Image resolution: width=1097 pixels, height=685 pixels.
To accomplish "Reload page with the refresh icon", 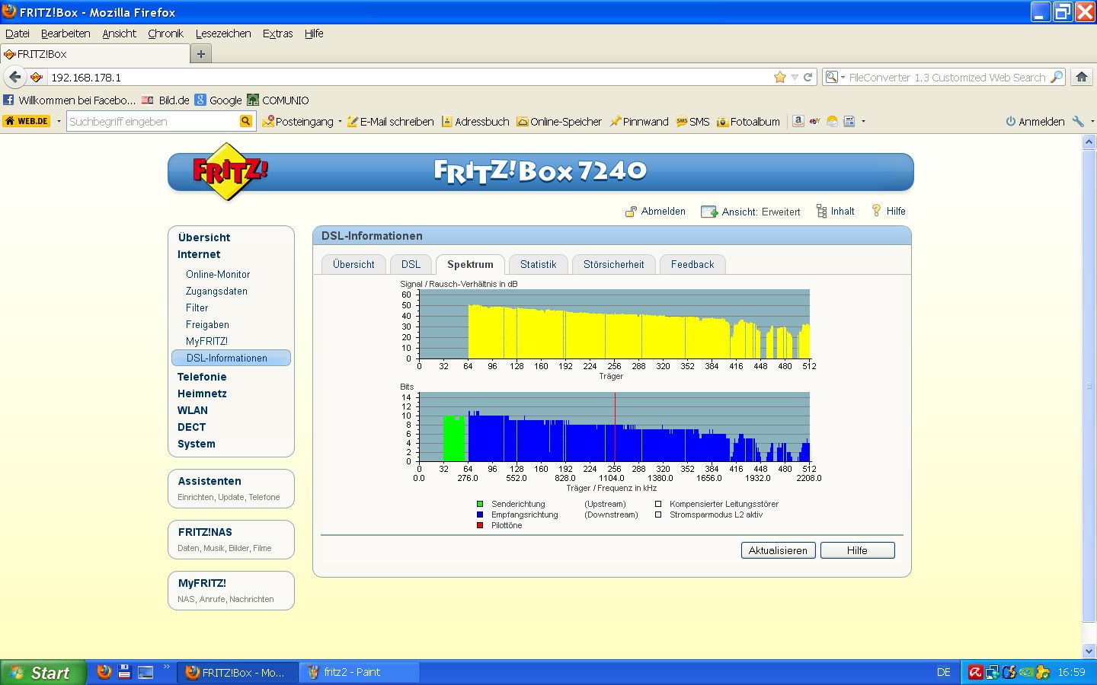I will (808, 77).
